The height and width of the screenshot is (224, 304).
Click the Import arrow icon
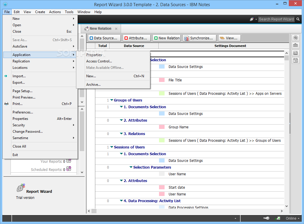point(6,76)
